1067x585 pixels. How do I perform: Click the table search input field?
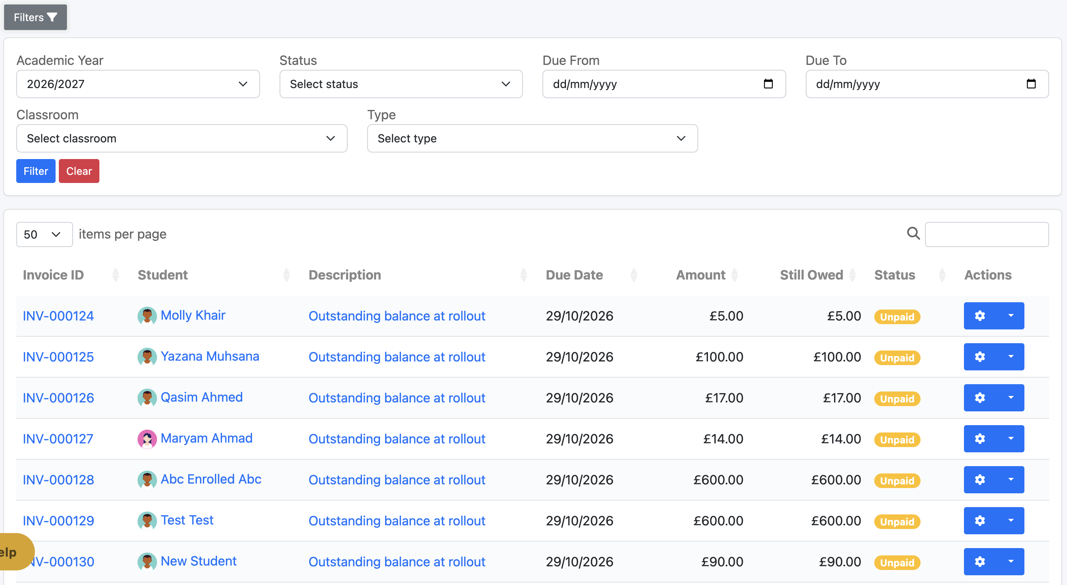click(x=987, y=234)
